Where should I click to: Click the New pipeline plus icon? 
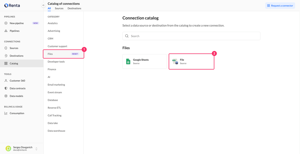pos(6,23)
